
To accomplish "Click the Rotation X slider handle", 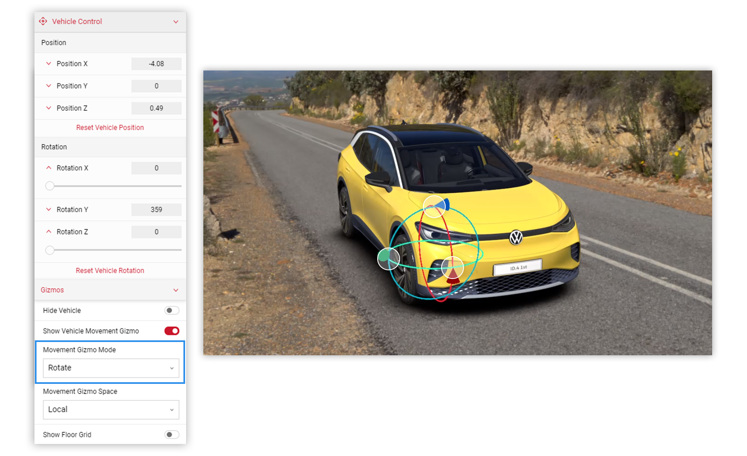I will pyautogui.click(x=50, y=186).
